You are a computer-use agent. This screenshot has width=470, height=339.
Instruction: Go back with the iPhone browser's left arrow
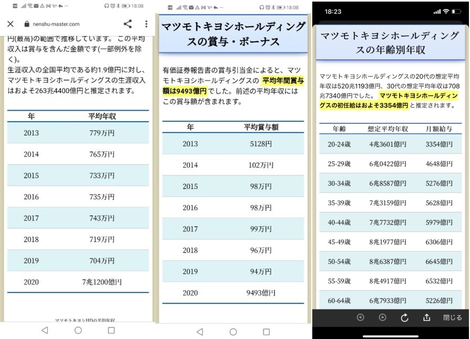[360, 317]
